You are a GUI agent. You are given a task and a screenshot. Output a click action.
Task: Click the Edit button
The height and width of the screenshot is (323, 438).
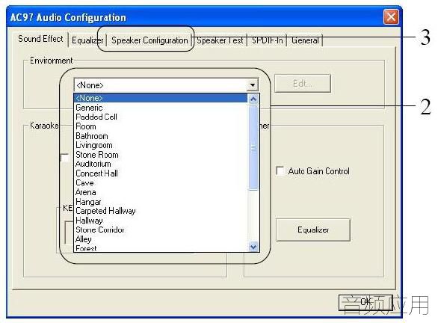click(303, 83)
